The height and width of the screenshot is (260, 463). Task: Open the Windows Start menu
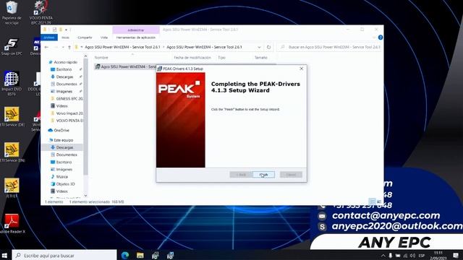click(x=4, y=255)
